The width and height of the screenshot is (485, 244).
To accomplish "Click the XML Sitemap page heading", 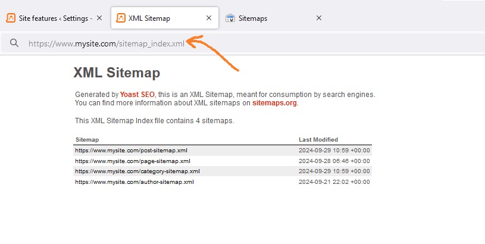I will point(117,73).
